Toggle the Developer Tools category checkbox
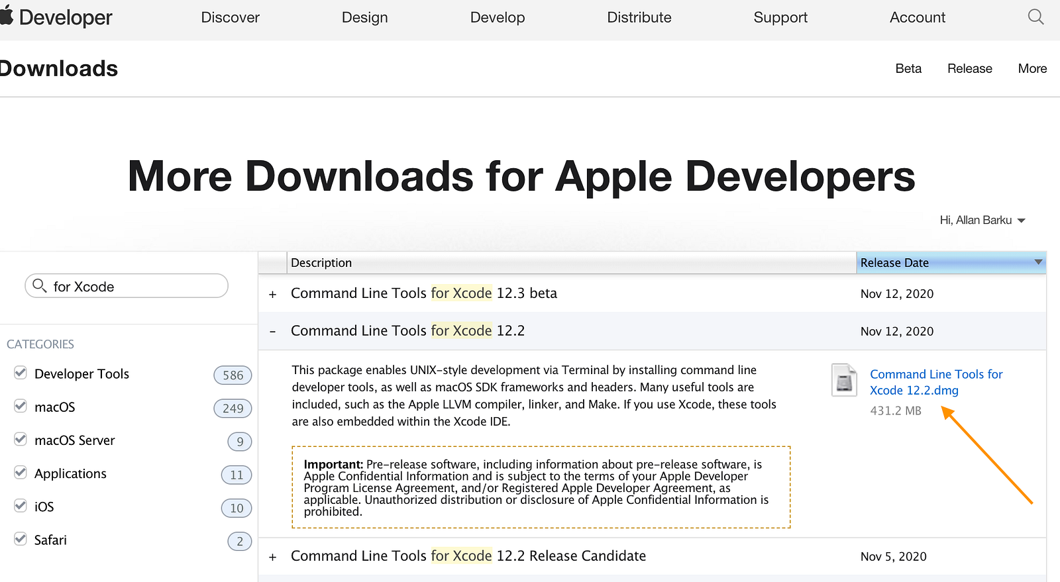This screenshot has height=582, width=1060. [21, 373]
